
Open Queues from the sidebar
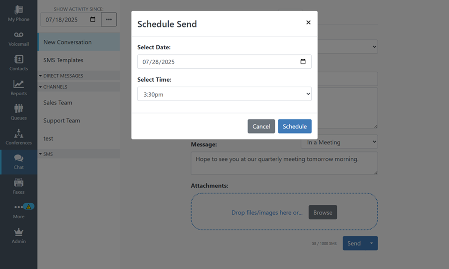(18, 112)
